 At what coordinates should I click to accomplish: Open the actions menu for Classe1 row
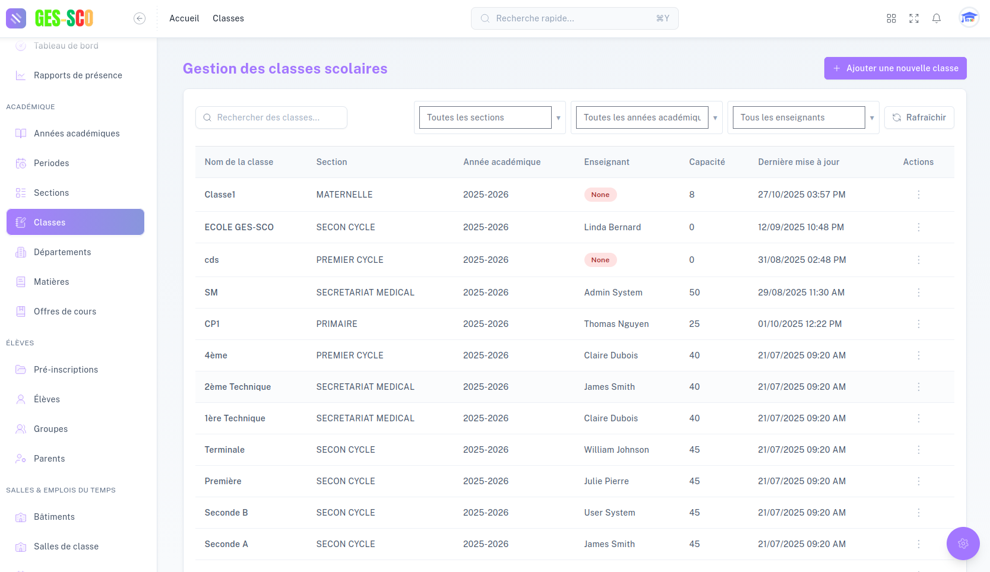point(918,194)
